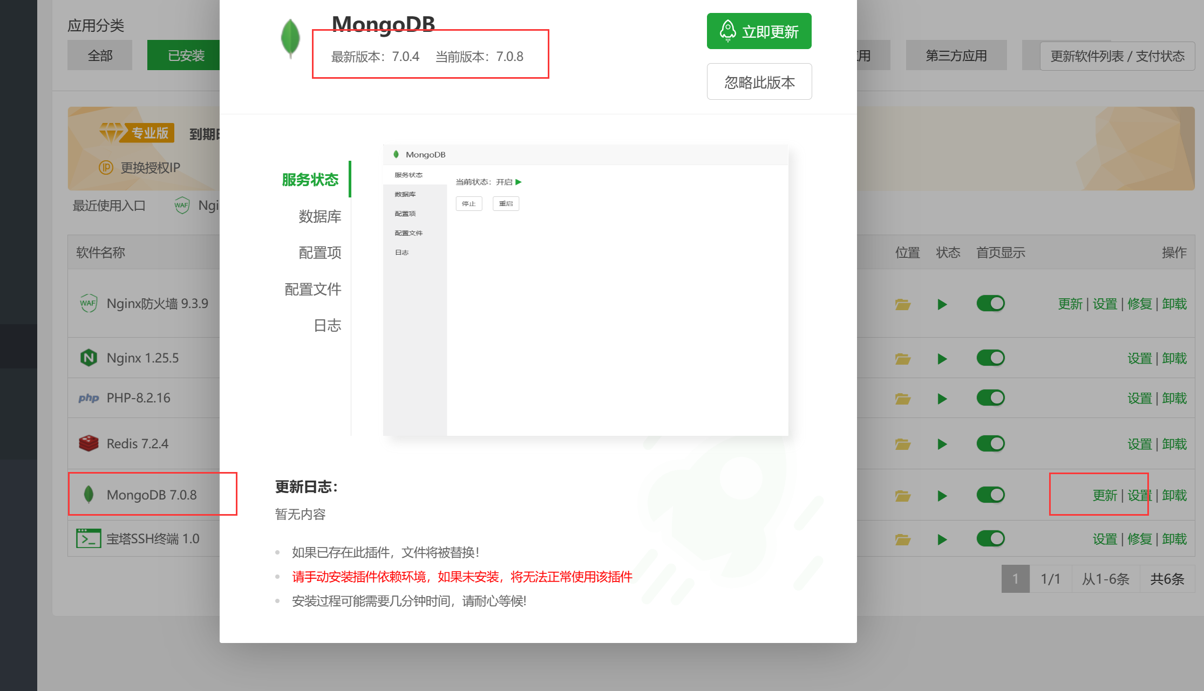Click the 首页显示 column header
1204x691 pixels.
click(1001, 252)
